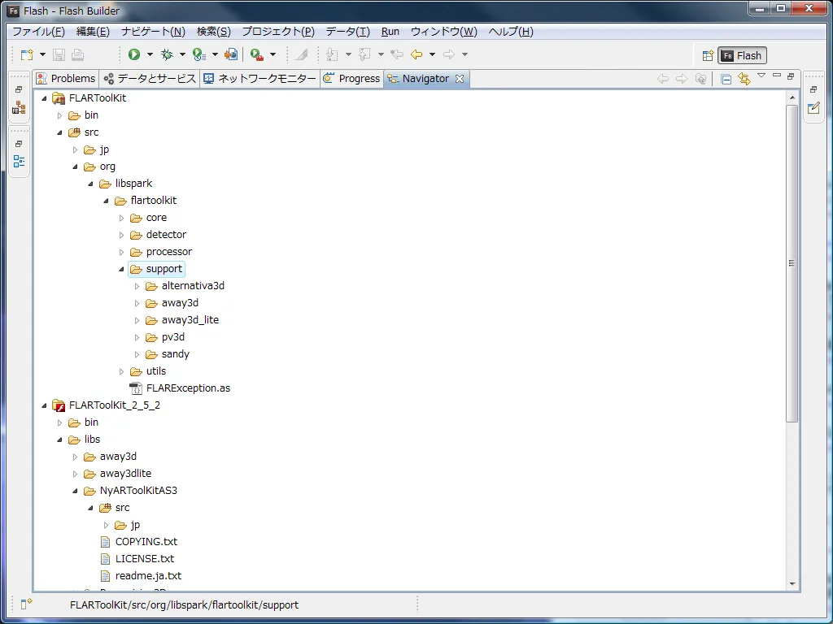Select the away3d_lite folder
Screen dimensions: 833x624
point(182,320)
